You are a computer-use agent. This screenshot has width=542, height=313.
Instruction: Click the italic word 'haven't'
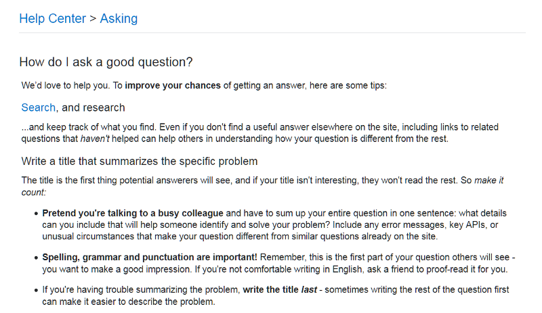click(x=95, y=139)
